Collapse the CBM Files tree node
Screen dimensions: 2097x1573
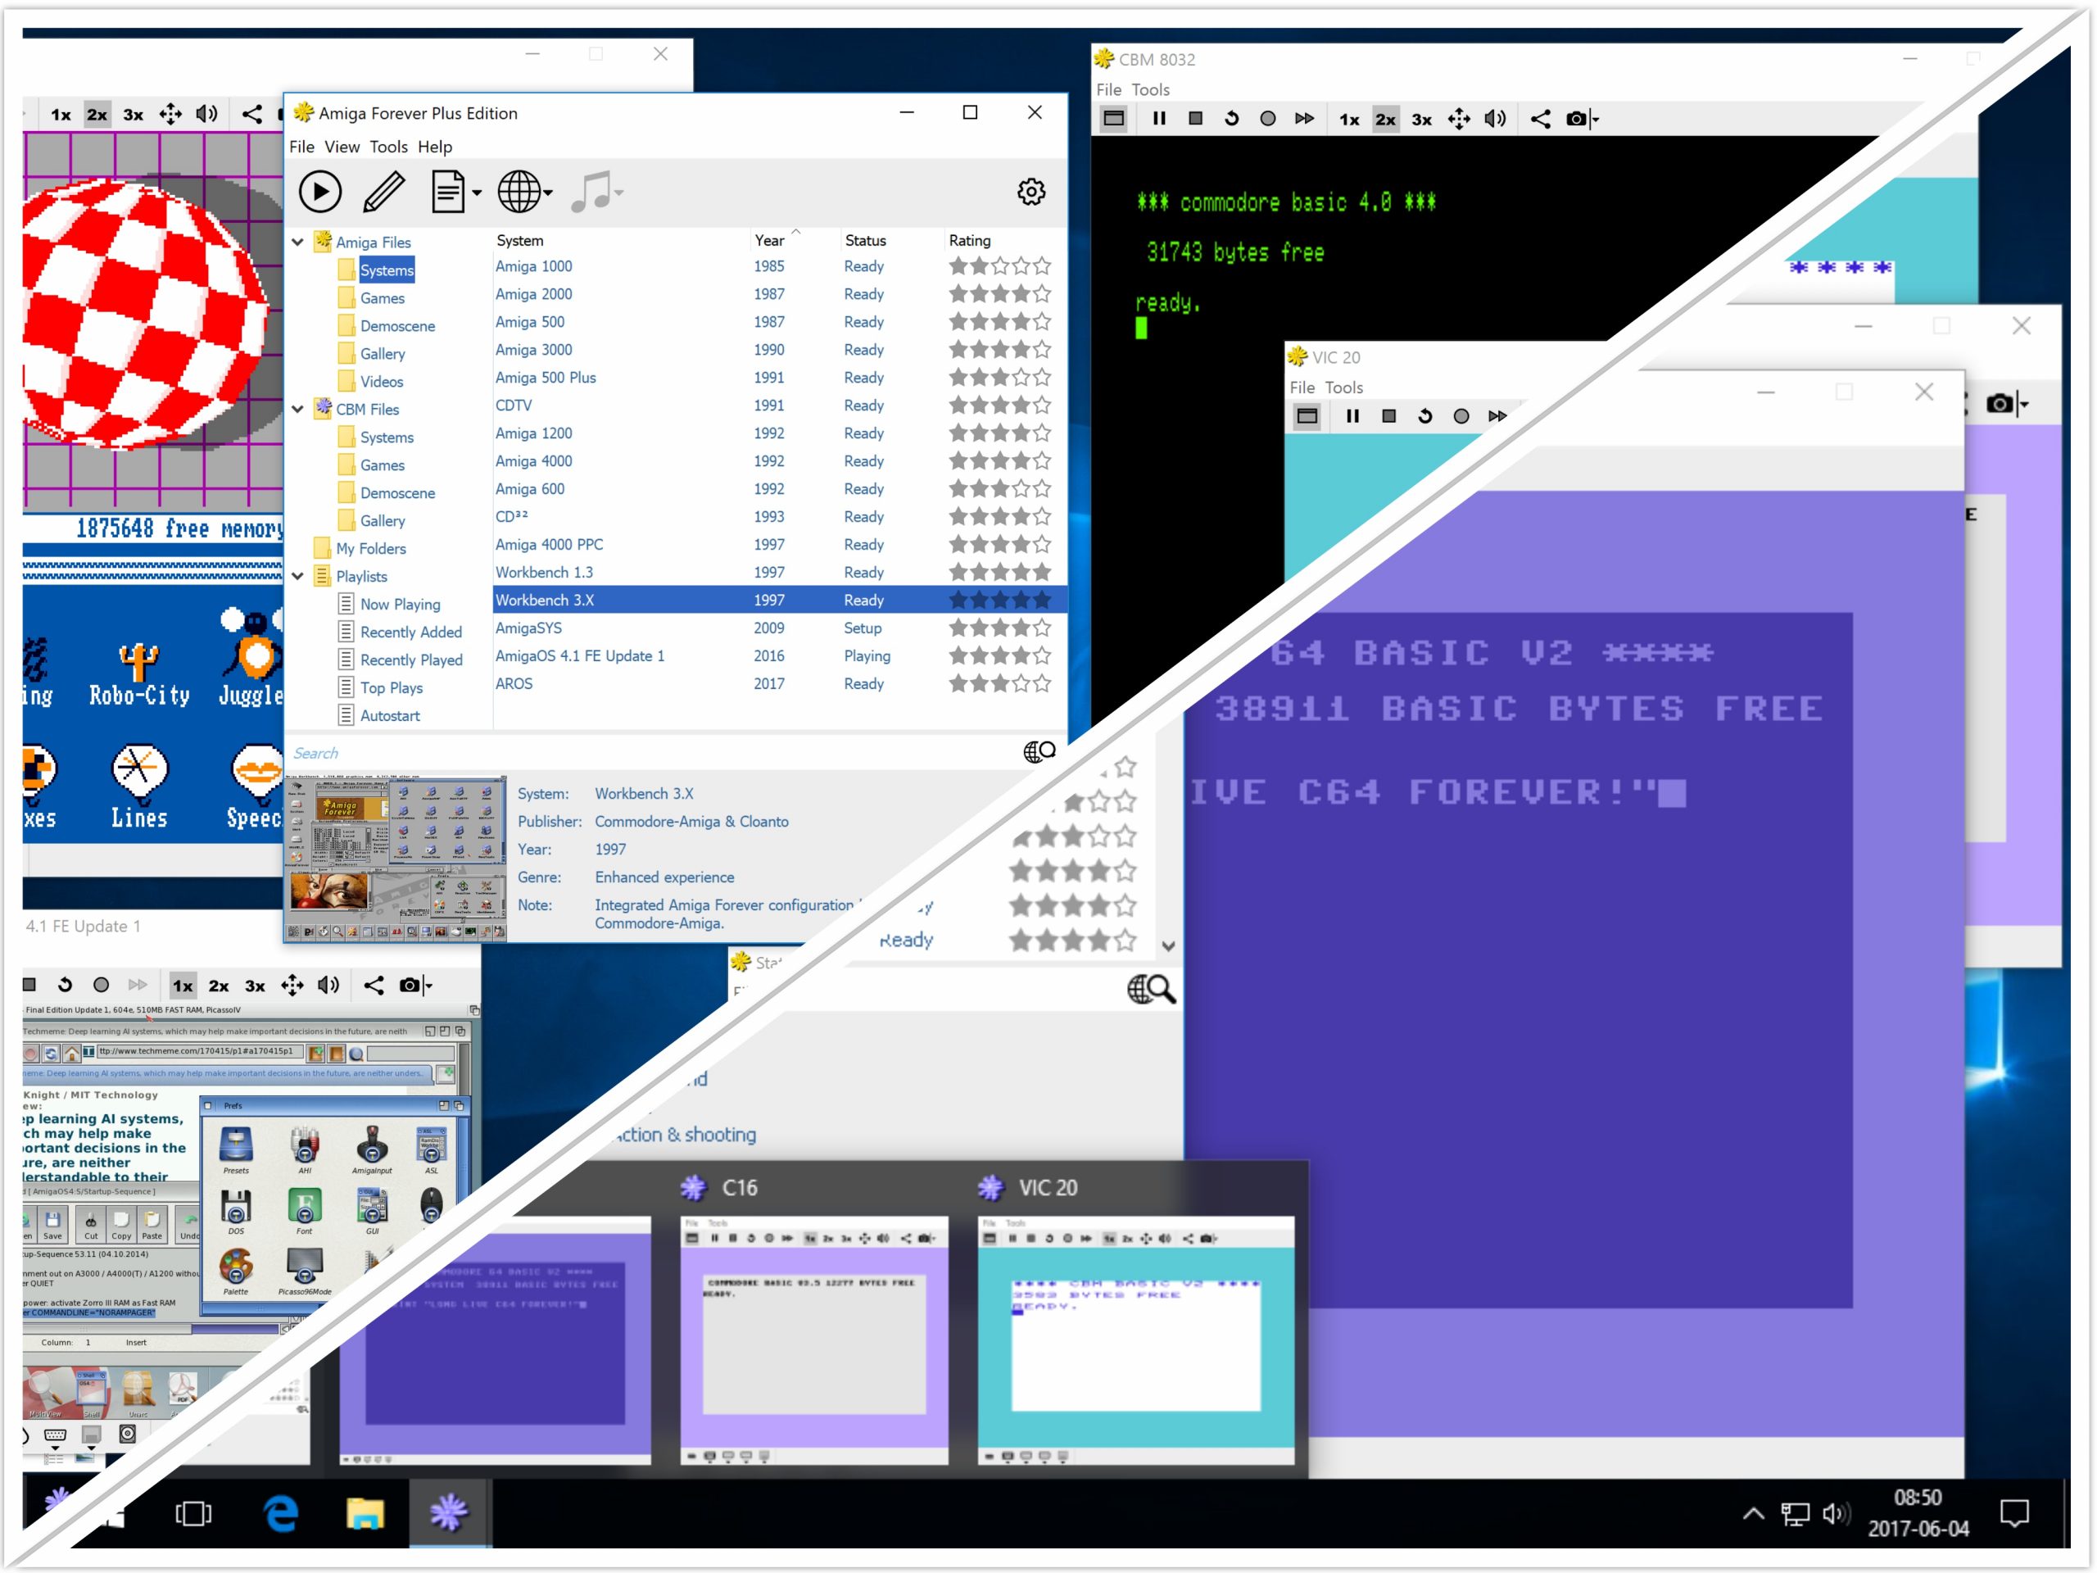click(x=297, y=410)
